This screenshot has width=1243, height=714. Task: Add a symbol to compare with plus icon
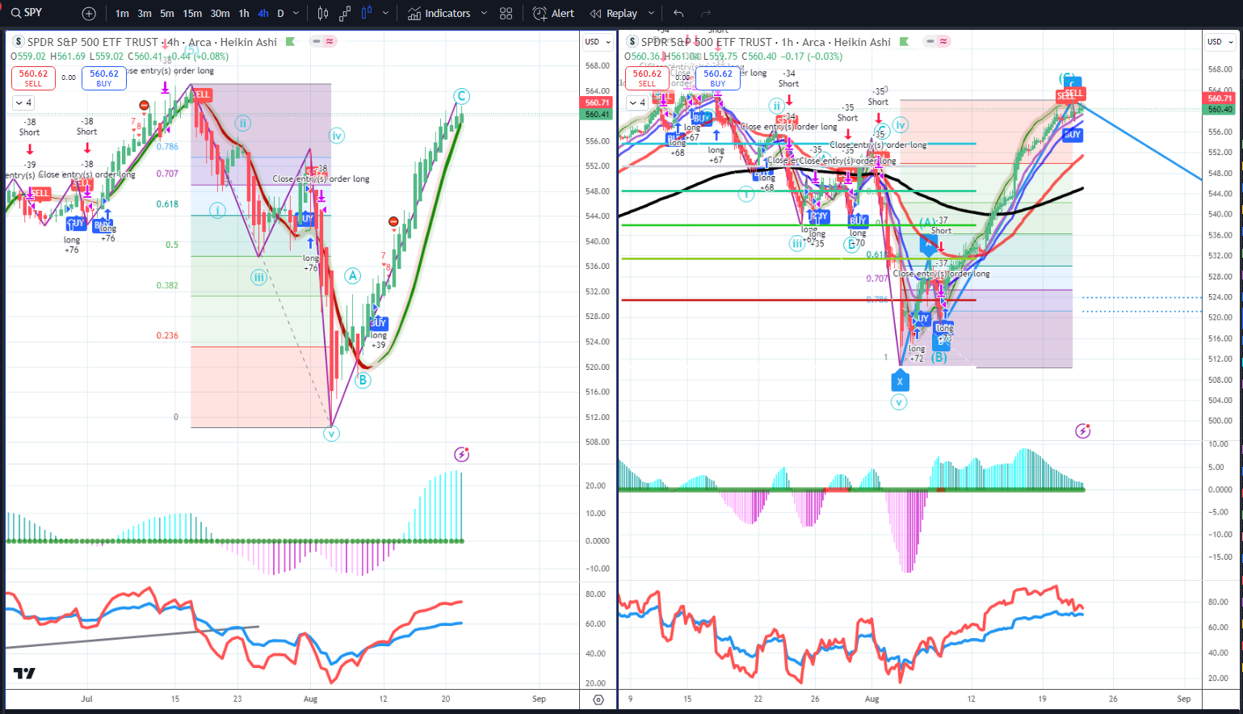89,14
